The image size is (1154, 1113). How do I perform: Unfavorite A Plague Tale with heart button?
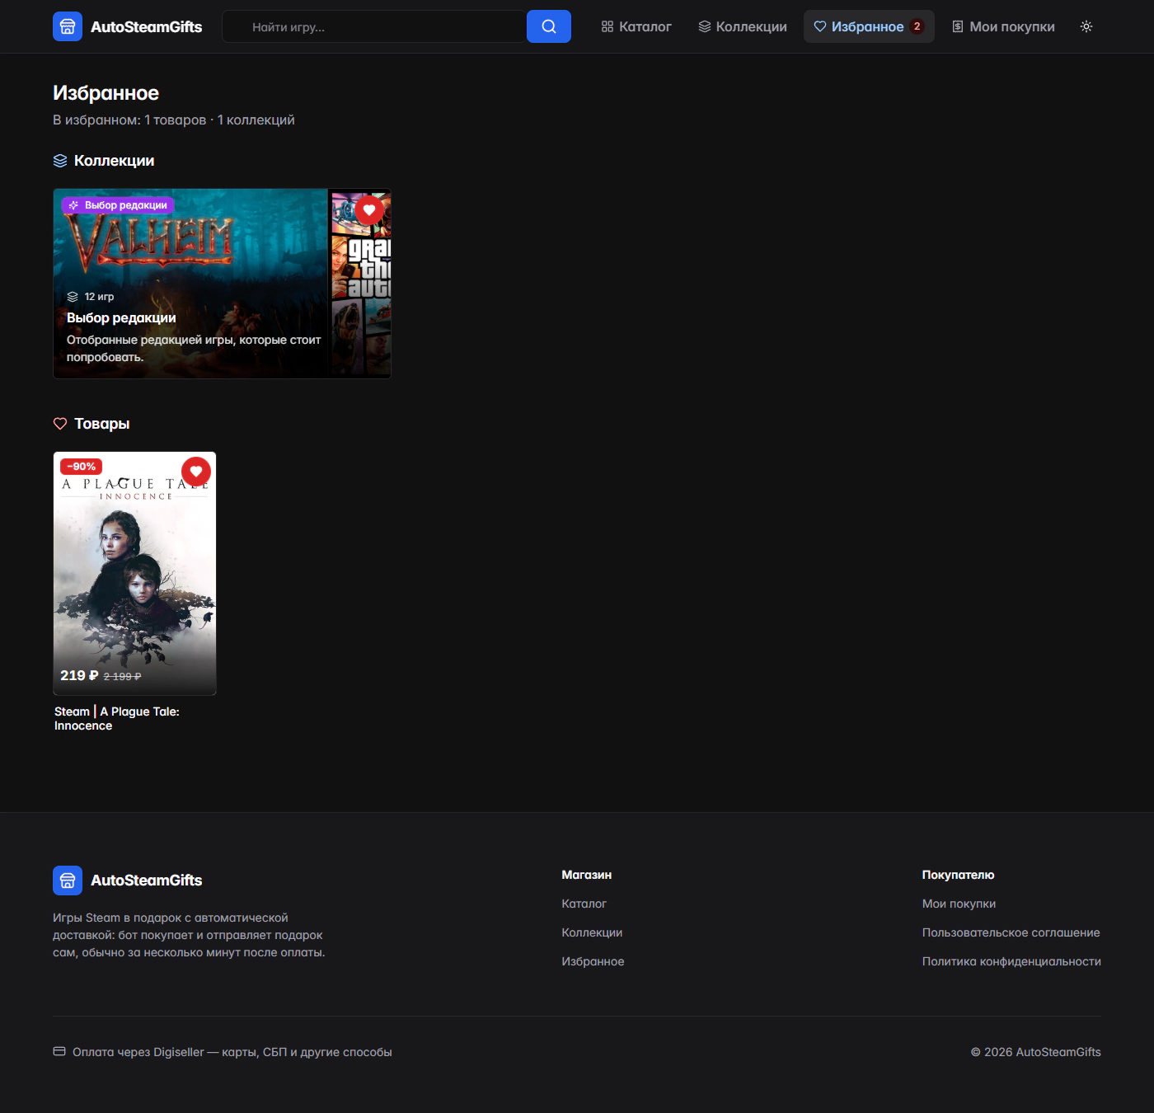pyautogui.click(x=196, y=472)
